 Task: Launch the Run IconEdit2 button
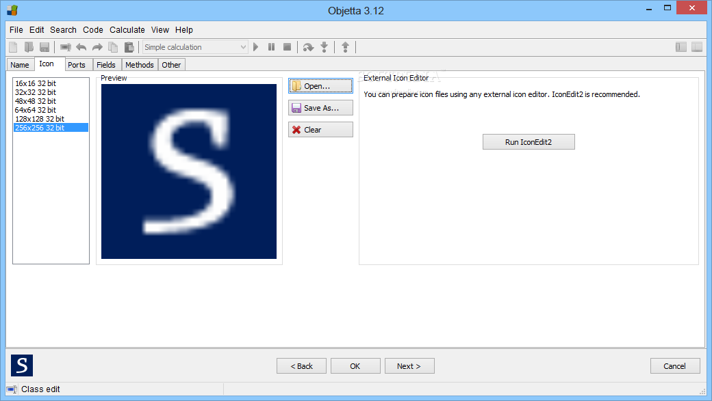tap(529, 142)
